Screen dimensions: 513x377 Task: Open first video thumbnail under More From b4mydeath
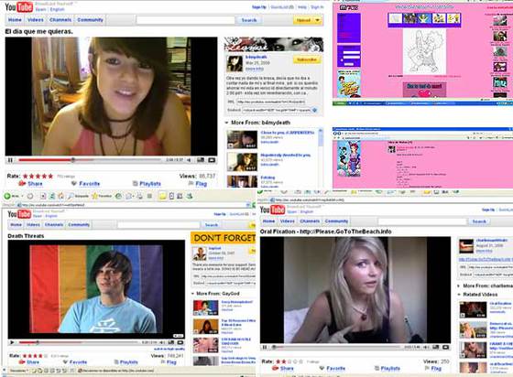click(x=242, y=139)
